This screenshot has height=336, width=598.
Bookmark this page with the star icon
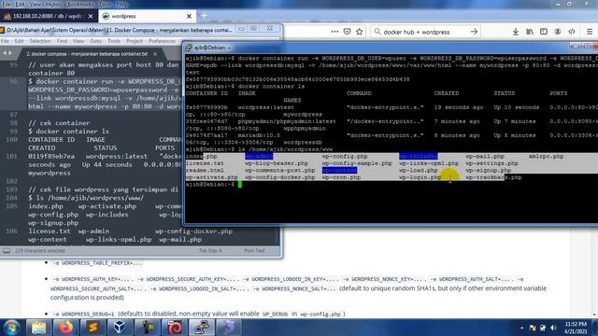[359, 32]
